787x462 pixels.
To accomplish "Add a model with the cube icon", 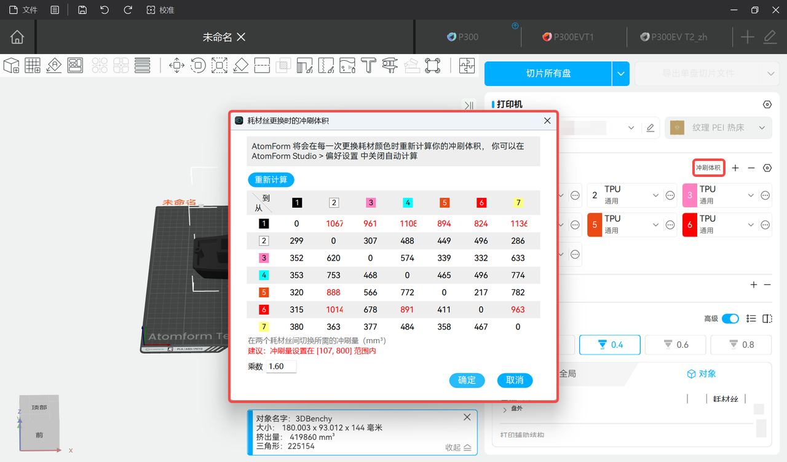I will point(11,65).
